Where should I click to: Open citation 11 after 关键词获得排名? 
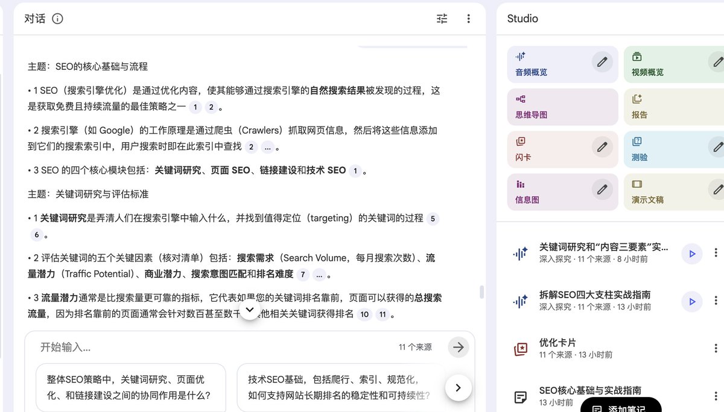click(383, 314)
